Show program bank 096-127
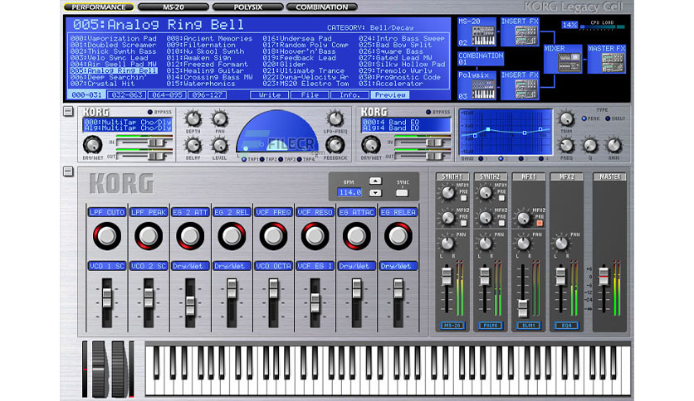Viewport: 694px width, 401px height. (x=208, y=95)
